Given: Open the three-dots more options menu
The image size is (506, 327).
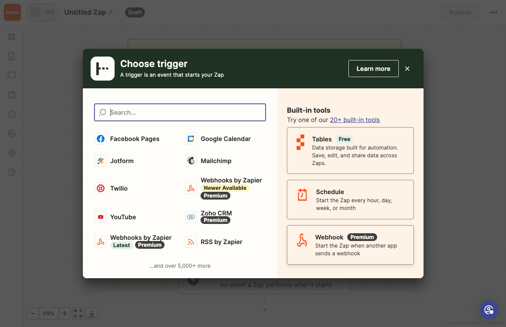Looking at the screenshot, I should click(x=493, y=12).
